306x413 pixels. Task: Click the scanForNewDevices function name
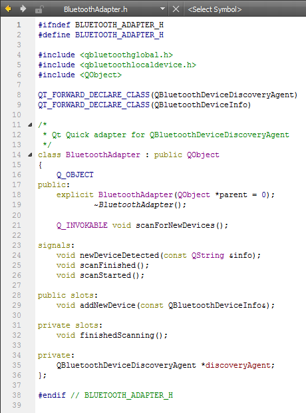coord(175,225)
